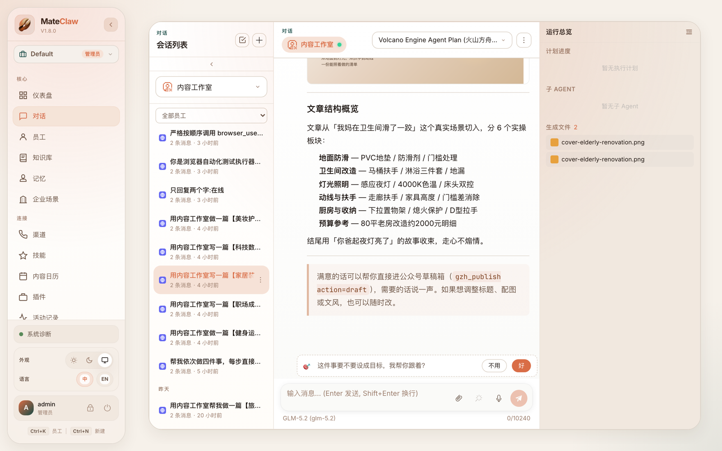
Task: Open conversation 你是浏览器自动化测试执行器
Action: [x=211, y=166]
